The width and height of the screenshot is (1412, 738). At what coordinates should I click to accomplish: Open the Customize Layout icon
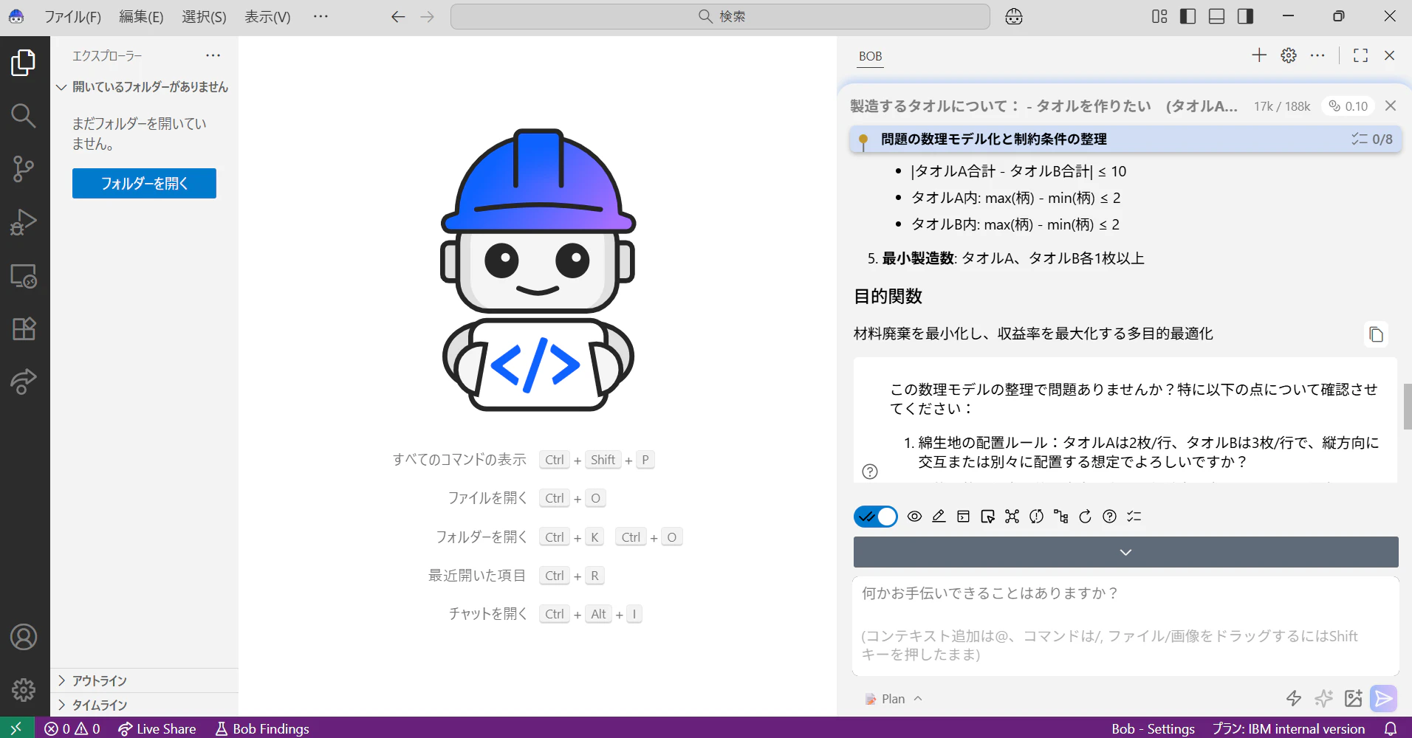pos(1159,16)
